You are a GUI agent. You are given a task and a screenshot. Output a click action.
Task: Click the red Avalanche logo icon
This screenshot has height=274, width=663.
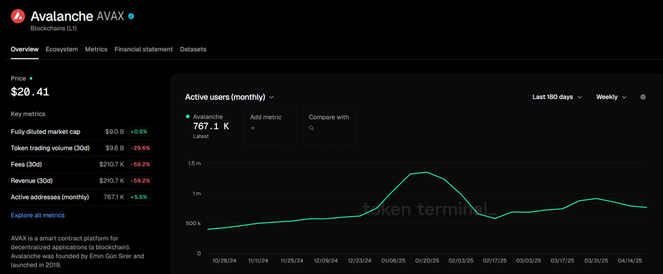coord(18,16)
